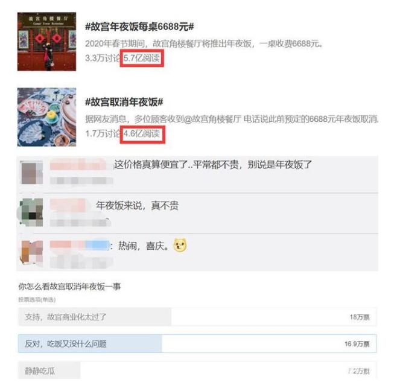Click the first commenter's blurred username
The image size is (397, 388).
click(78, 165)
